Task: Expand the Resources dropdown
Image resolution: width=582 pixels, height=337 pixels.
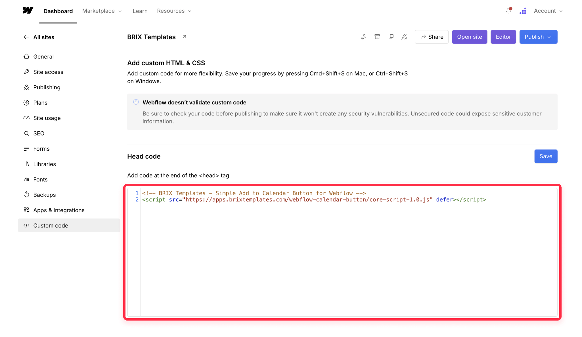Action: click(x=174, y=11)
